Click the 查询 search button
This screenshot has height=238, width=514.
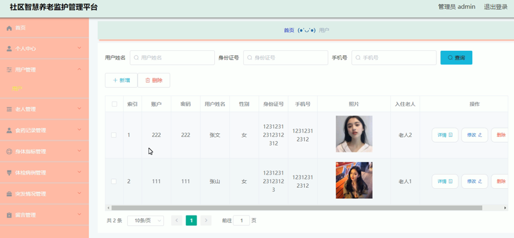tap(456, 58)
